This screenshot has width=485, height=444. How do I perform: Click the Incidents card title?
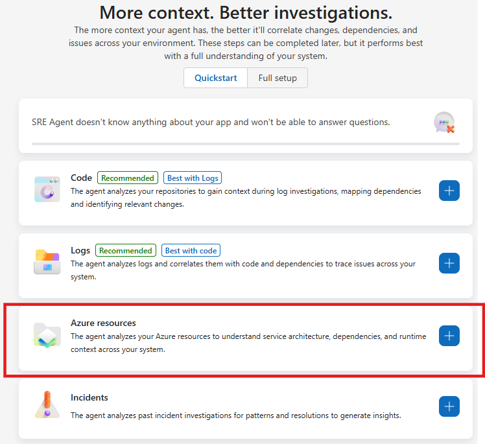click(x=89, y=397)
